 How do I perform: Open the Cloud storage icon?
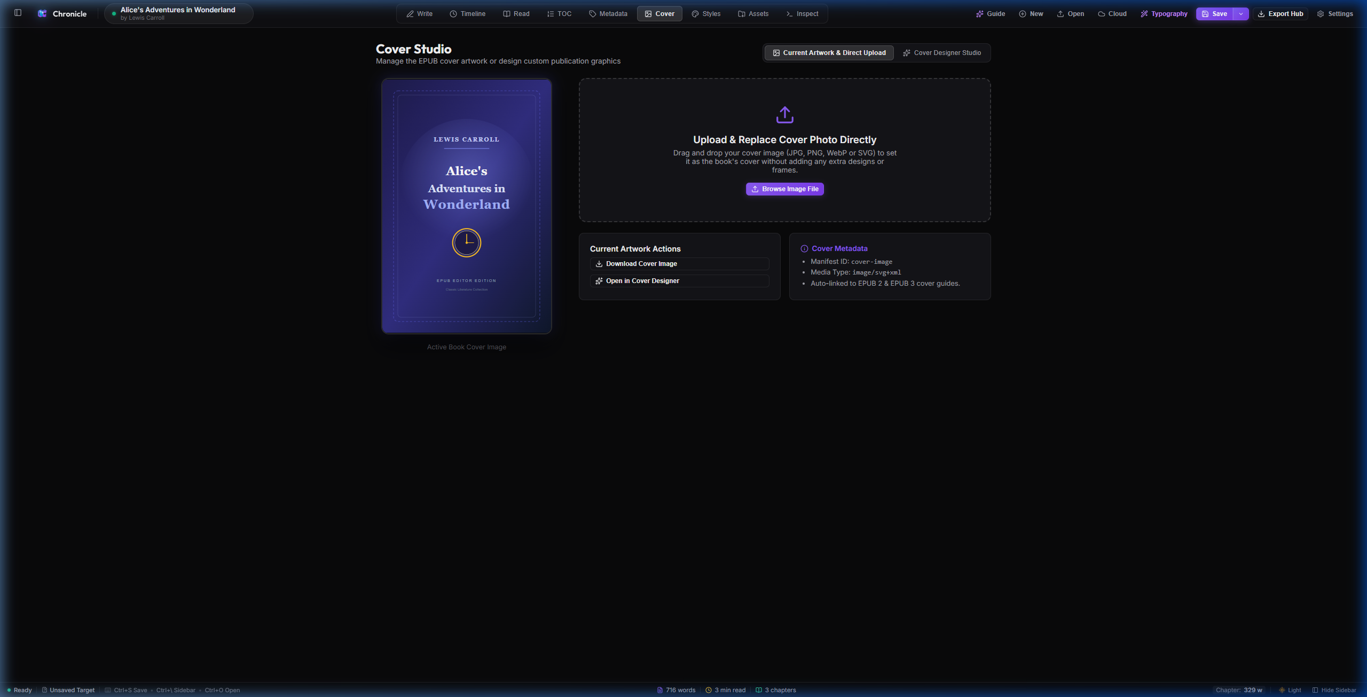point(1101,14)
